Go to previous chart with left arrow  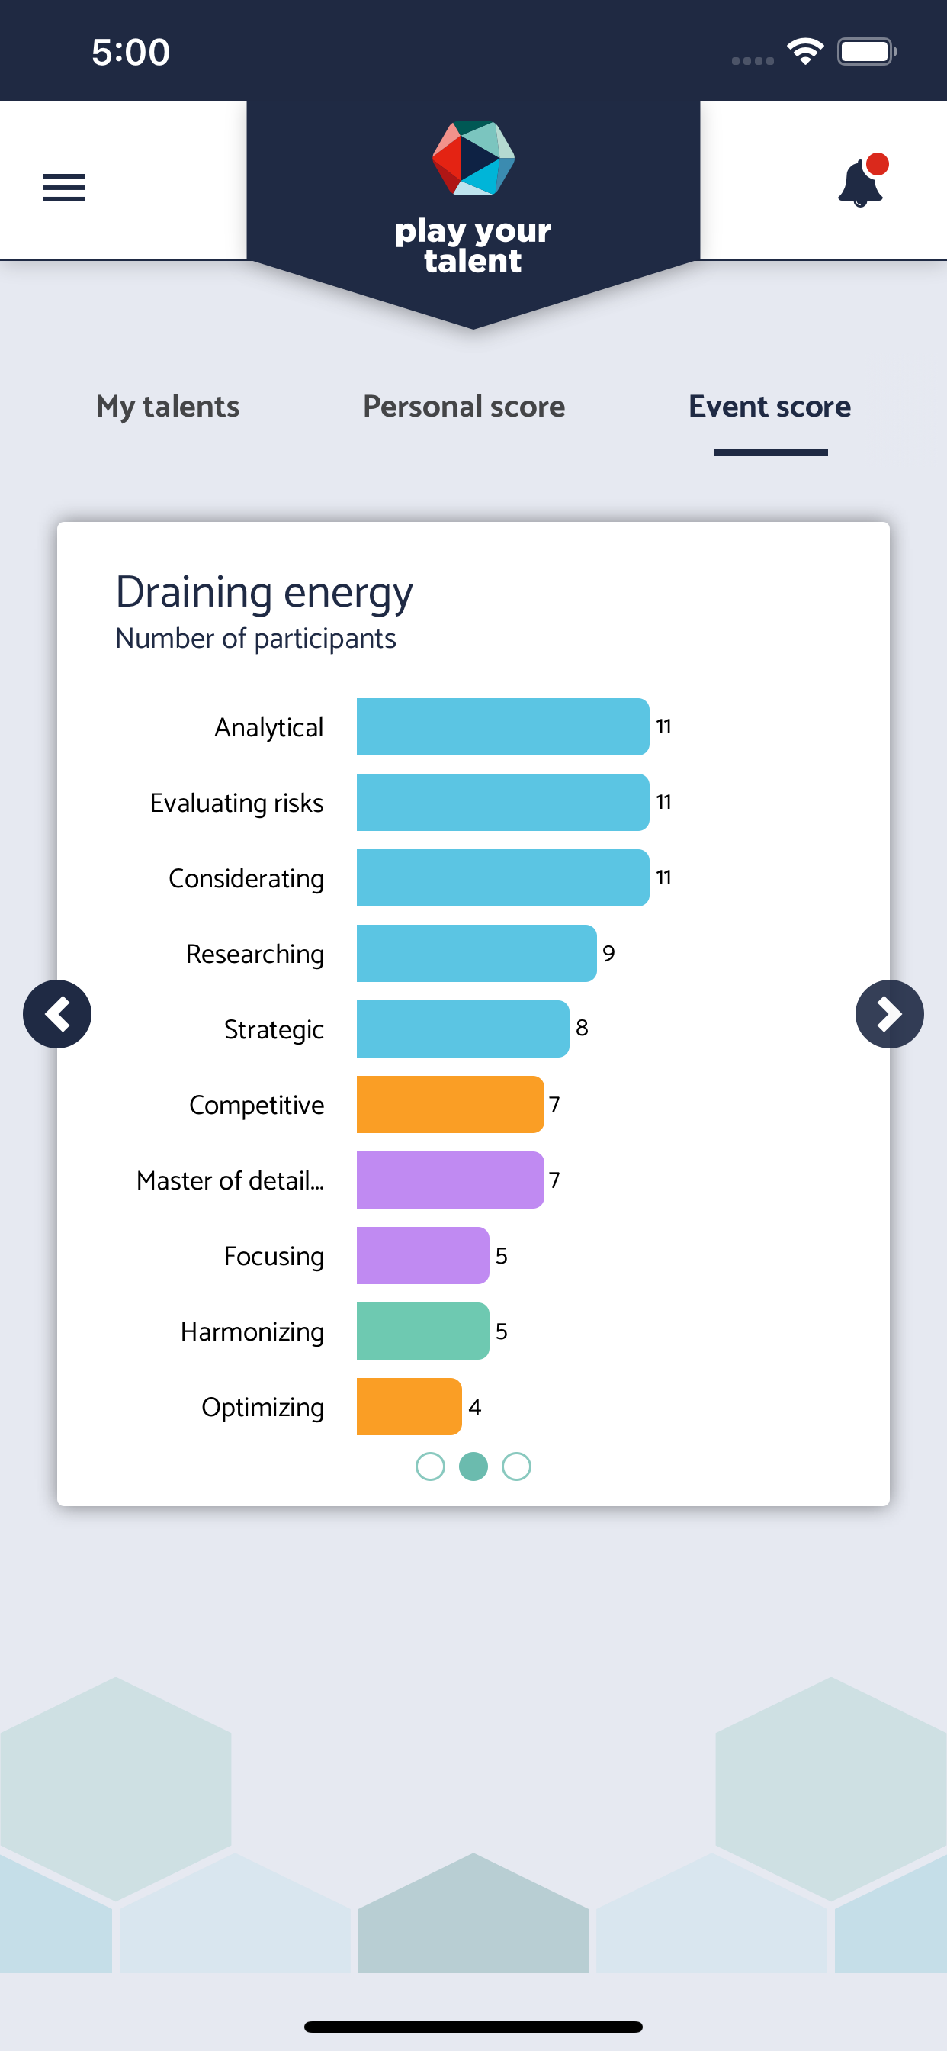57,1013
